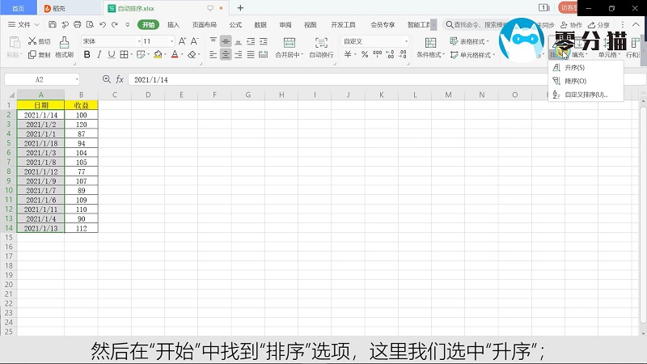This screenshot has width=647, height=364.
Task: Open the number format dropdown (自定义)
Action: point(404,41)
